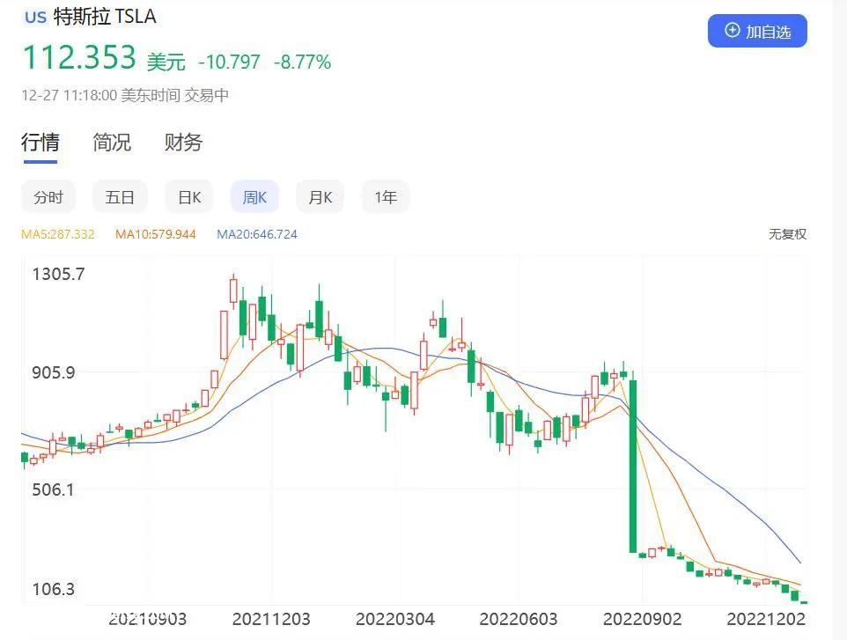Click the 特斯拉 TSLA stock title
This screenshot has height=640, width=847.
point(105,17)
